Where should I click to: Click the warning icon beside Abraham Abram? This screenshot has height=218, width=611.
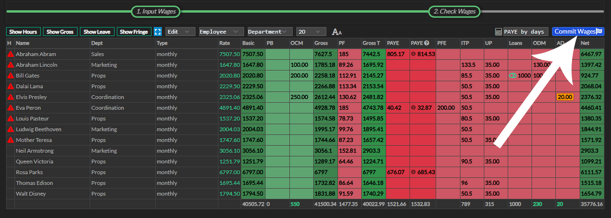(x=10, y=54)
